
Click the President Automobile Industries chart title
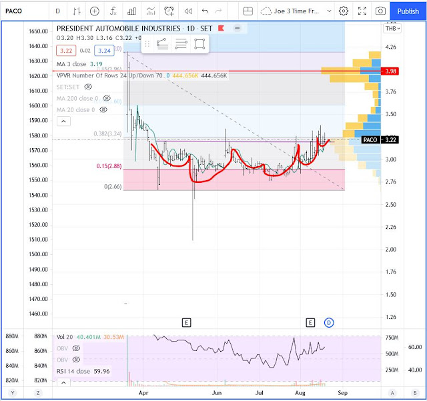coord(119,28)
